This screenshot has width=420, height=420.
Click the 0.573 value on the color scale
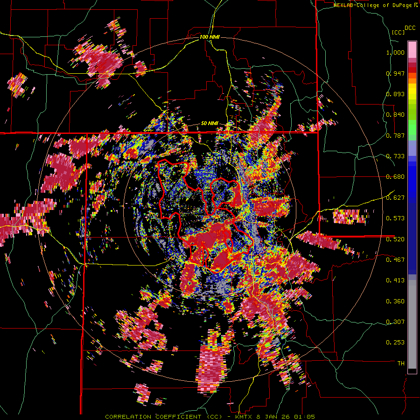pos(395,218)
